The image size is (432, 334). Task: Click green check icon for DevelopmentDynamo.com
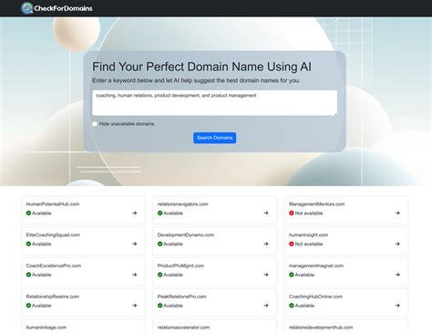pos(160,244)
